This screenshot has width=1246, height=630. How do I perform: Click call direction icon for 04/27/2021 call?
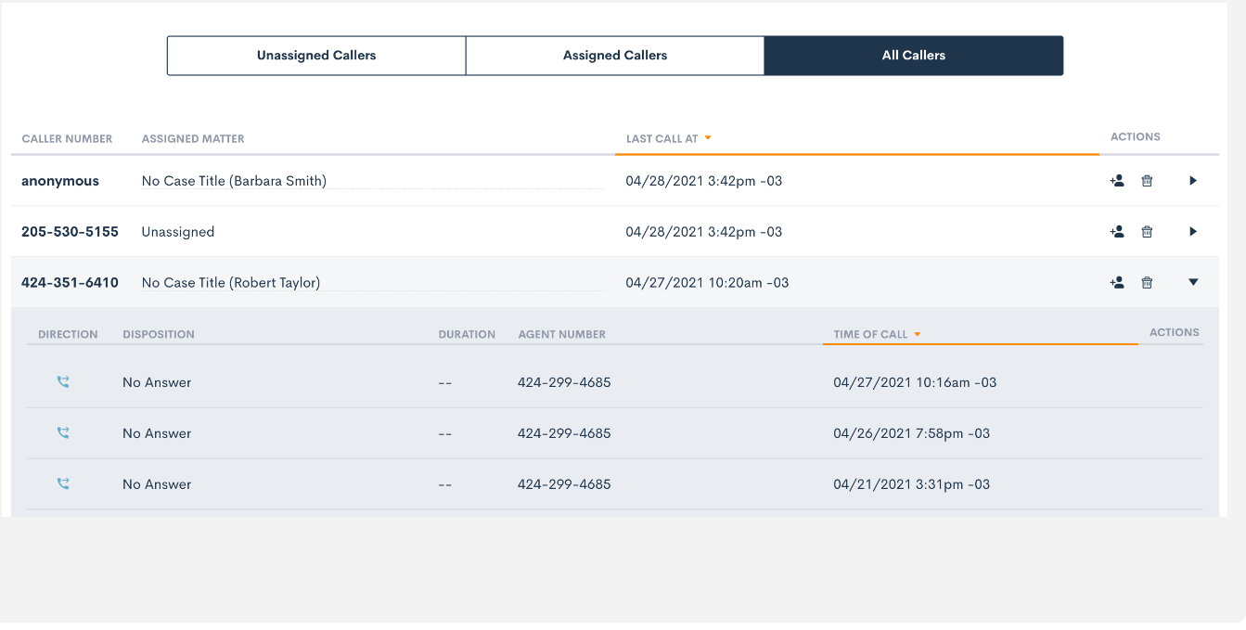63,382
